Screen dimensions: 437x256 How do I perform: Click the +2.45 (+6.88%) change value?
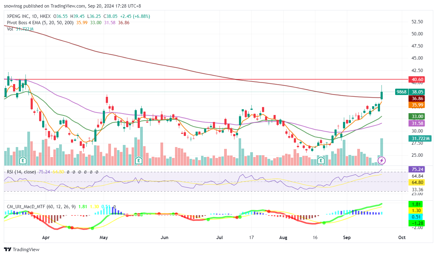click(135, 16)
